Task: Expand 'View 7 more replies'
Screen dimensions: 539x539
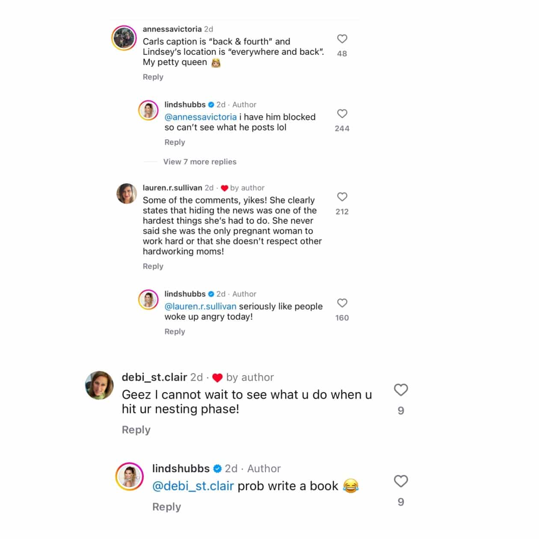Action: (200, 162)
